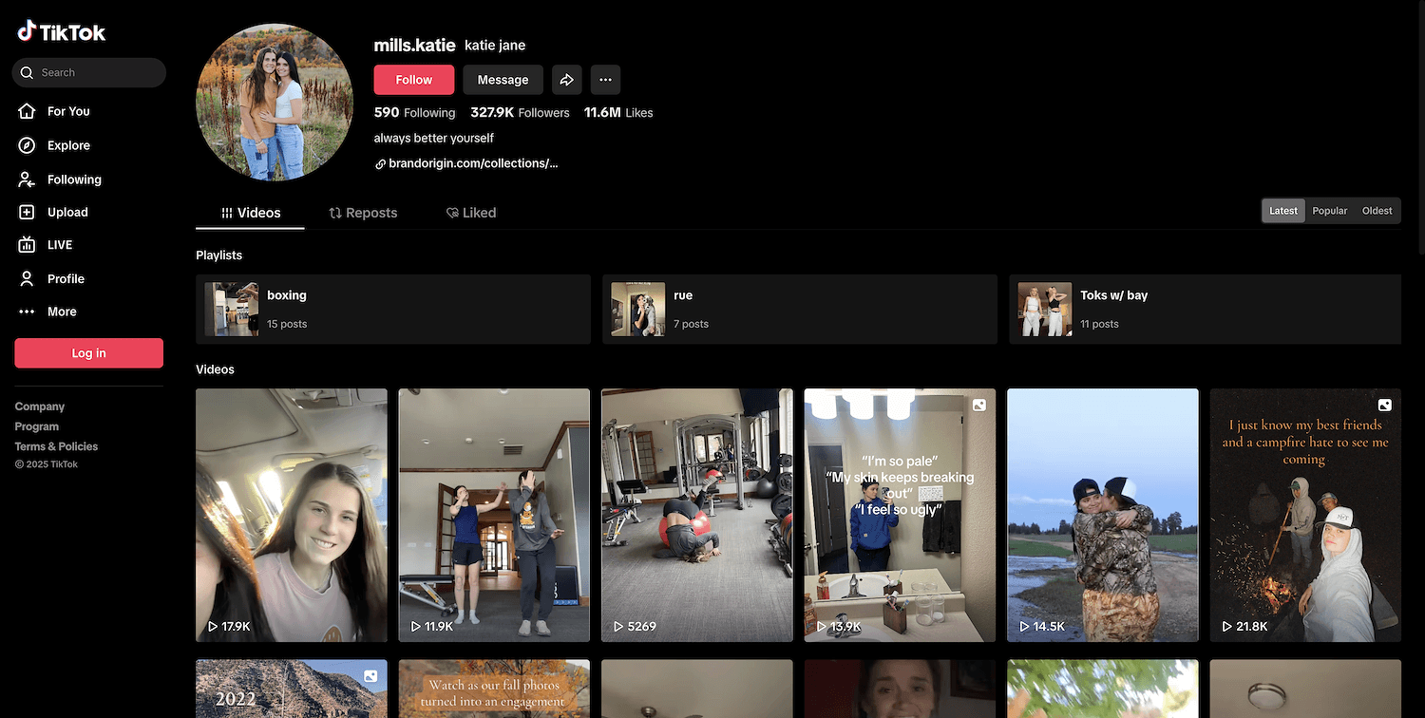Open the three-dot profile options menu
The height and width of the screenshot is (718, 1425).
point(605,80)
